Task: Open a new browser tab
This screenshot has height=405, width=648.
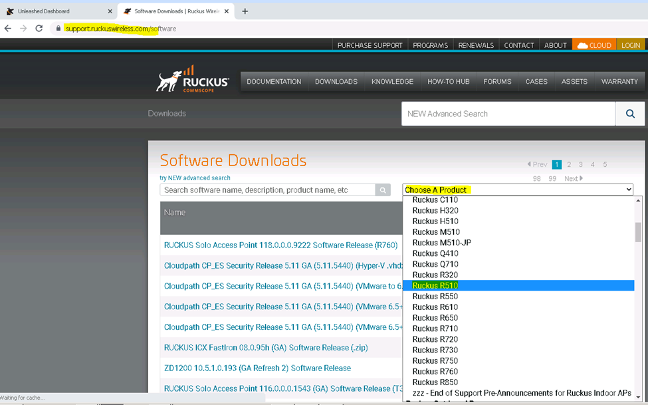Action: click(245, 11)
